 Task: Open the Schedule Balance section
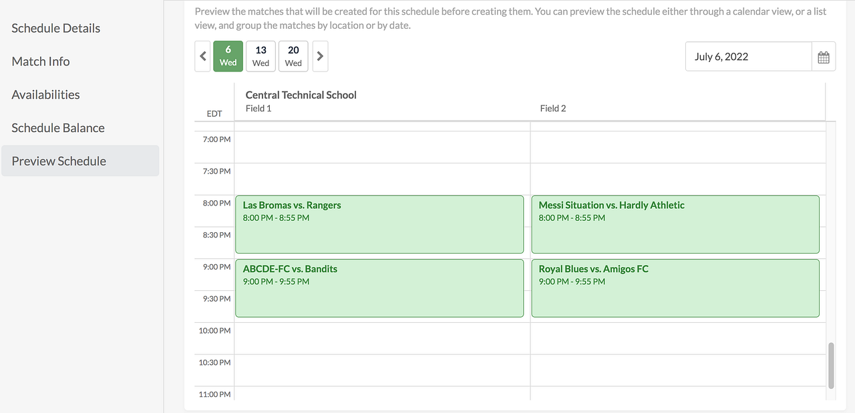point(58,128)
